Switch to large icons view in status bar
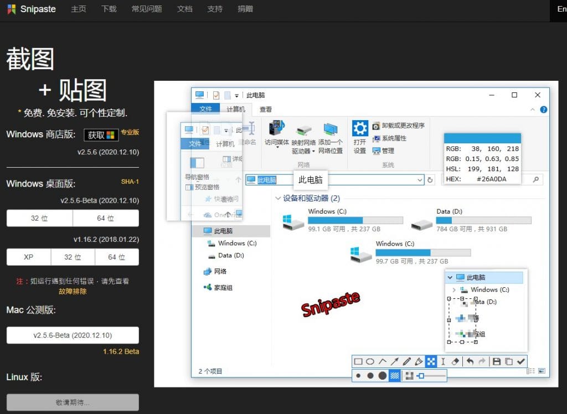The image size is (567, 414). click(x=542, y=371)
